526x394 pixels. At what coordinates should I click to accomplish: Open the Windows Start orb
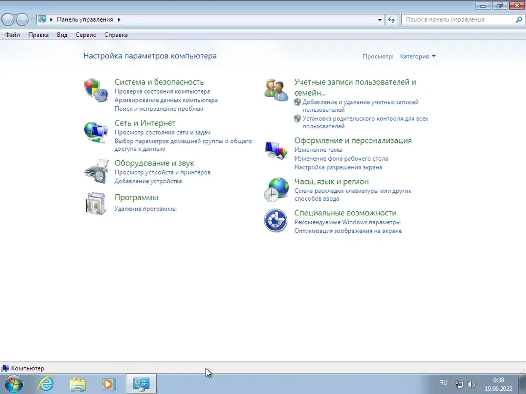[14, 383]
